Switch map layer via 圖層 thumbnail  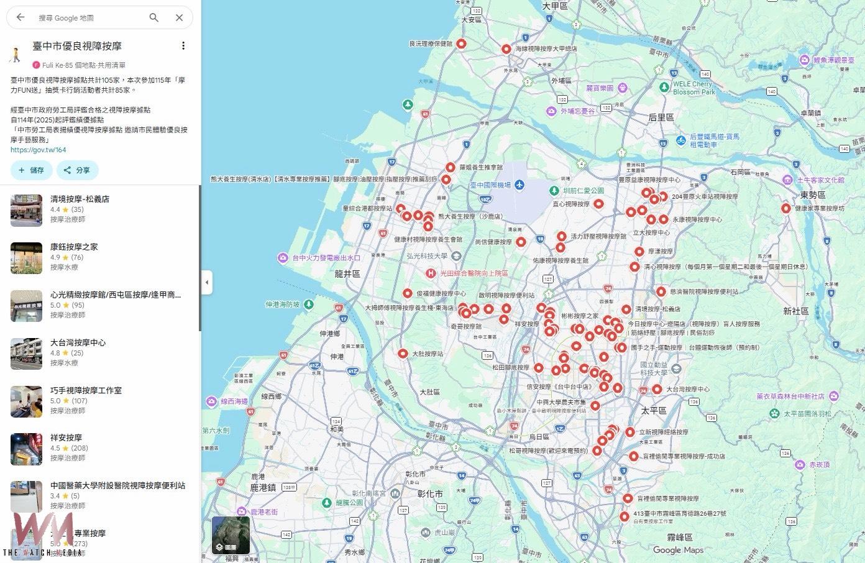coord(231,535)
